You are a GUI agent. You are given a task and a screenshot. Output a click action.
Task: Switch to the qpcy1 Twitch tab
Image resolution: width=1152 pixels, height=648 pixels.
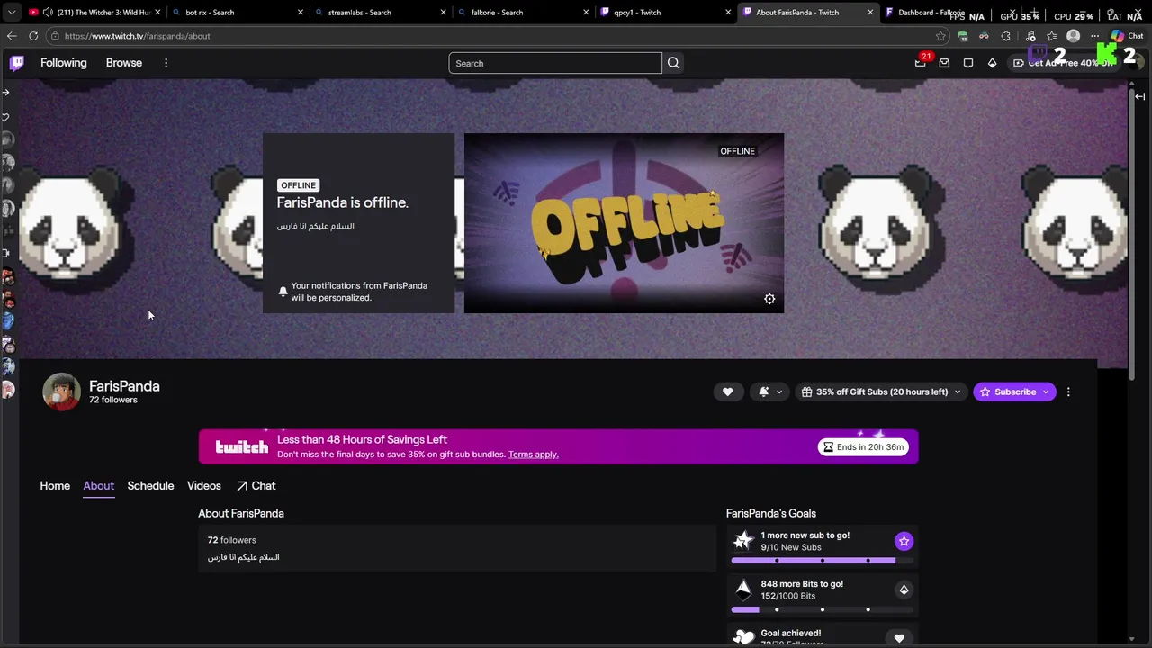click(x=665, y=13)
